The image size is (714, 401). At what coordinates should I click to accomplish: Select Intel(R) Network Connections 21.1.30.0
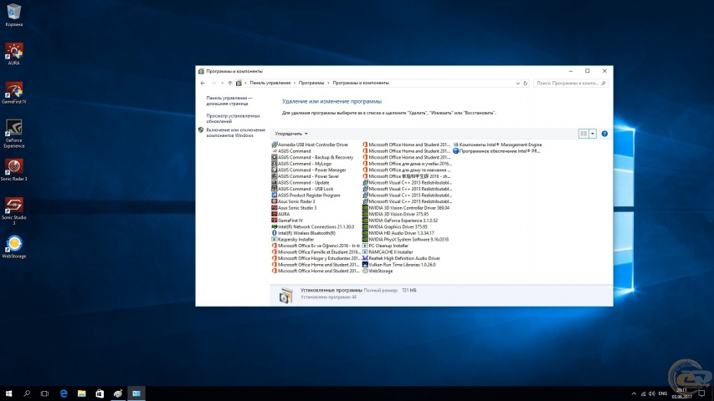coord(313,226)
